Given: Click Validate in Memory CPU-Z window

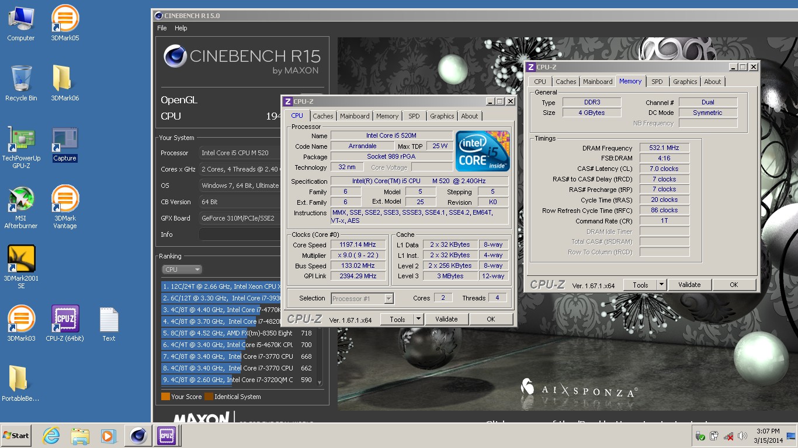Looking at the screenshot, I should pyautogui.click(x=689, y=285).
